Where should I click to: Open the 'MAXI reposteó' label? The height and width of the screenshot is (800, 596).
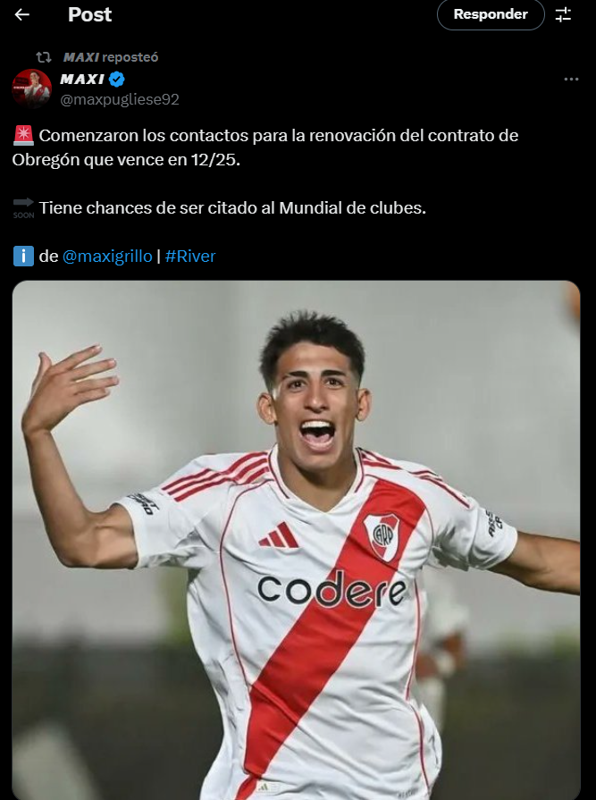click(111, 57)
